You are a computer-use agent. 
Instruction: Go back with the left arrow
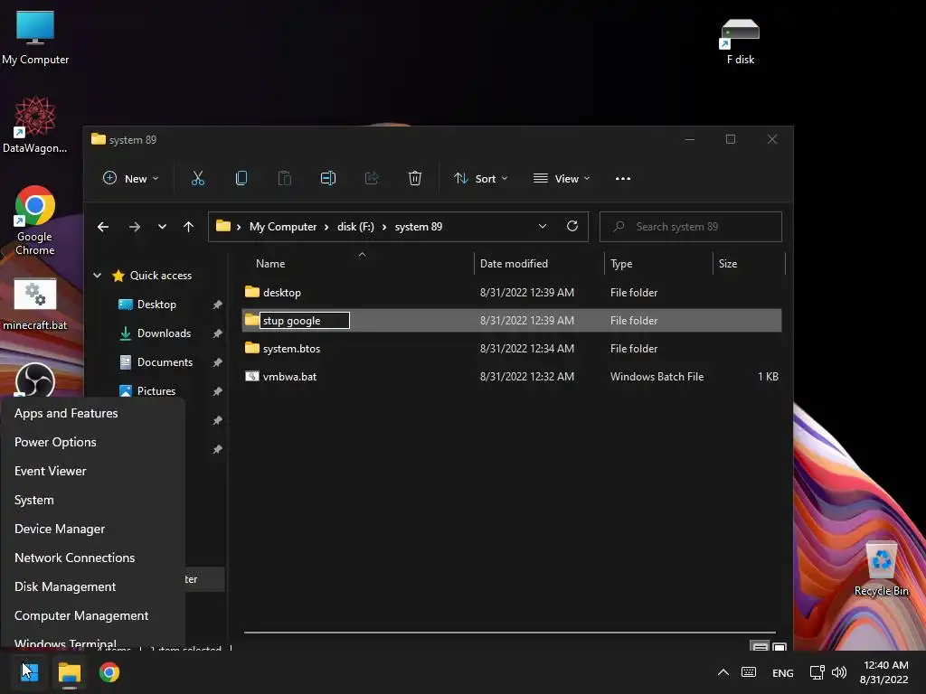point(103,227)
